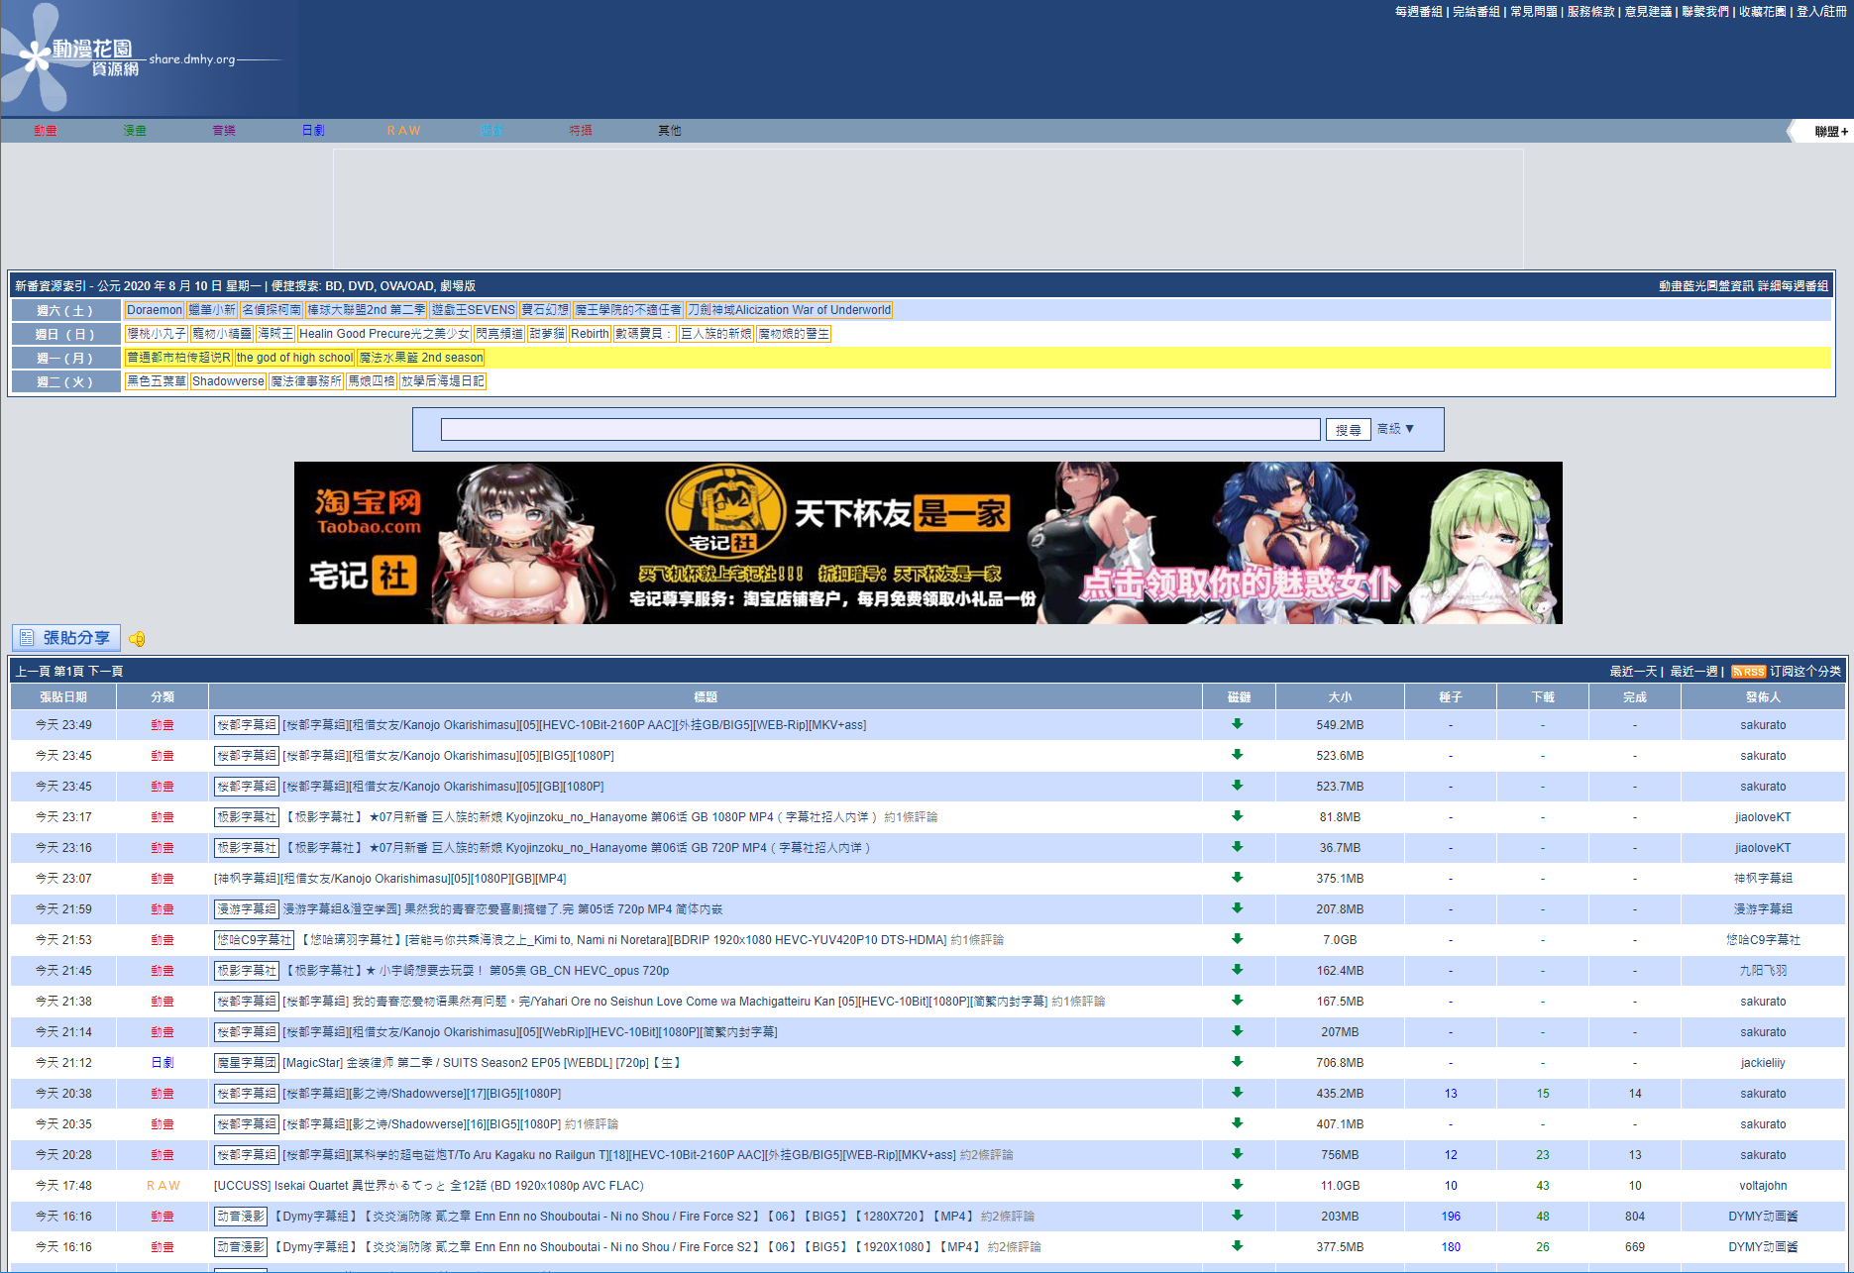Click the magnet arrow for the 162.4MB row
Viewport: 1854px width, 1273px height.
pyautogui.click(x=1238, y=970)
